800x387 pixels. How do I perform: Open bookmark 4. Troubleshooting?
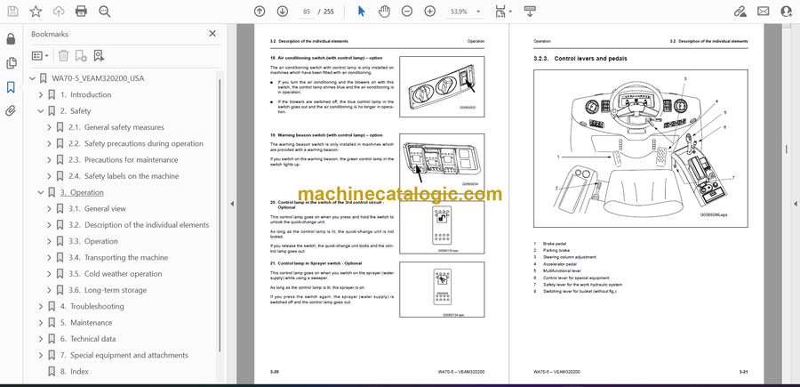[x=92, y=306]
